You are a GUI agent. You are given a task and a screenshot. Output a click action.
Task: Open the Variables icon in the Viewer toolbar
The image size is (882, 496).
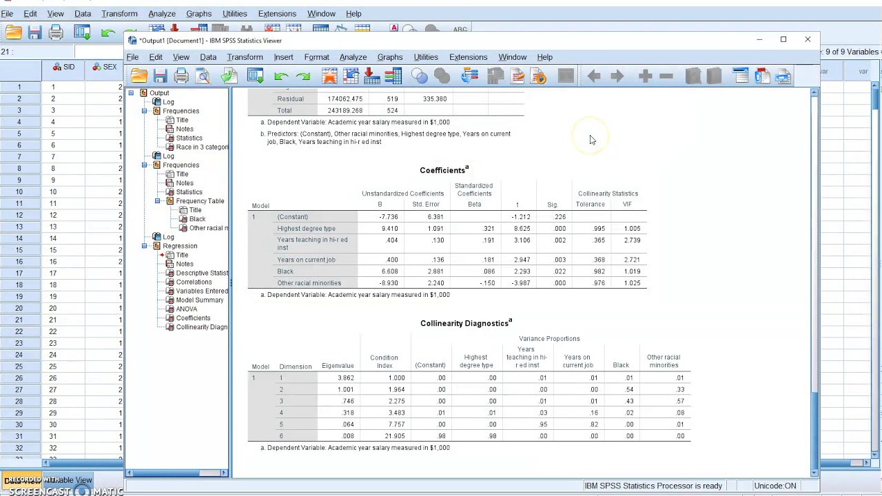(x=393, y=76)
